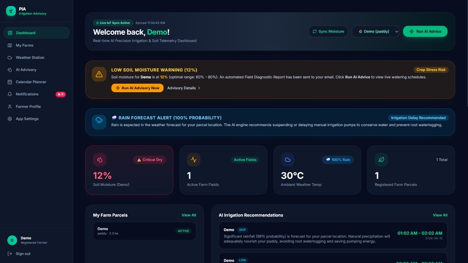Screen dimensions: 468x263
Task: Click the Critical Dry badge
Action: (x=150, y=160)
